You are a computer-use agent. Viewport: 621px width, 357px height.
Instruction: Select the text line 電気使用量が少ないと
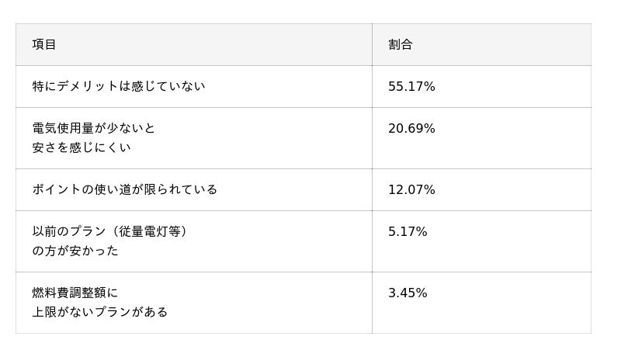(x=94, y=128)
